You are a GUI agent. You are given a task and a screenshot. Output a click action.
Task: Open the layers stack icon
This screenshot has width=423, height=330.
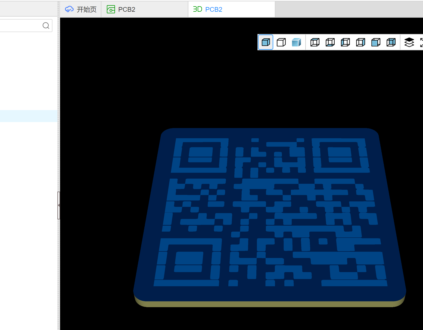click(409, 42)
